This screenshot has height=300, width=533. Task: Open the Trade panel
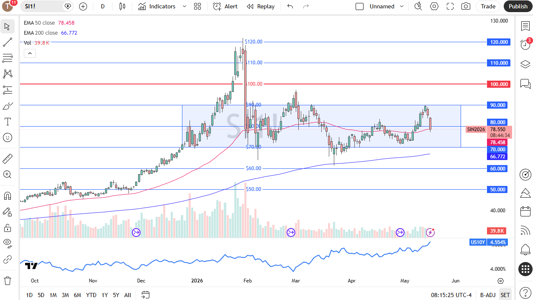(x=488, y=6)
